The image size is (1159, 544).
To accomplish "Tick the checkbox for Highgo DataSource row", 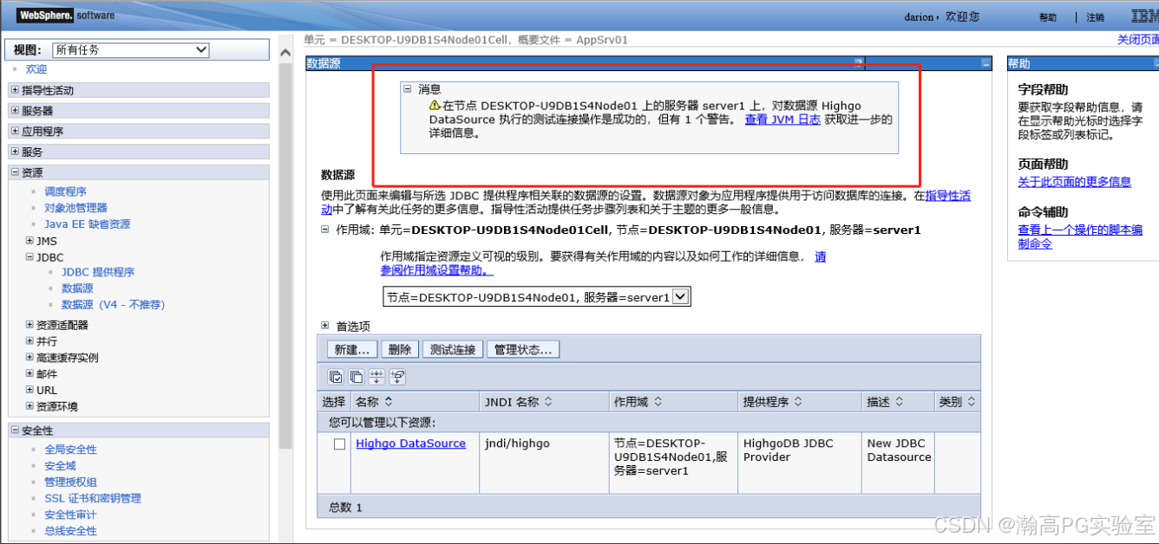I will click(x=340, y=444).
